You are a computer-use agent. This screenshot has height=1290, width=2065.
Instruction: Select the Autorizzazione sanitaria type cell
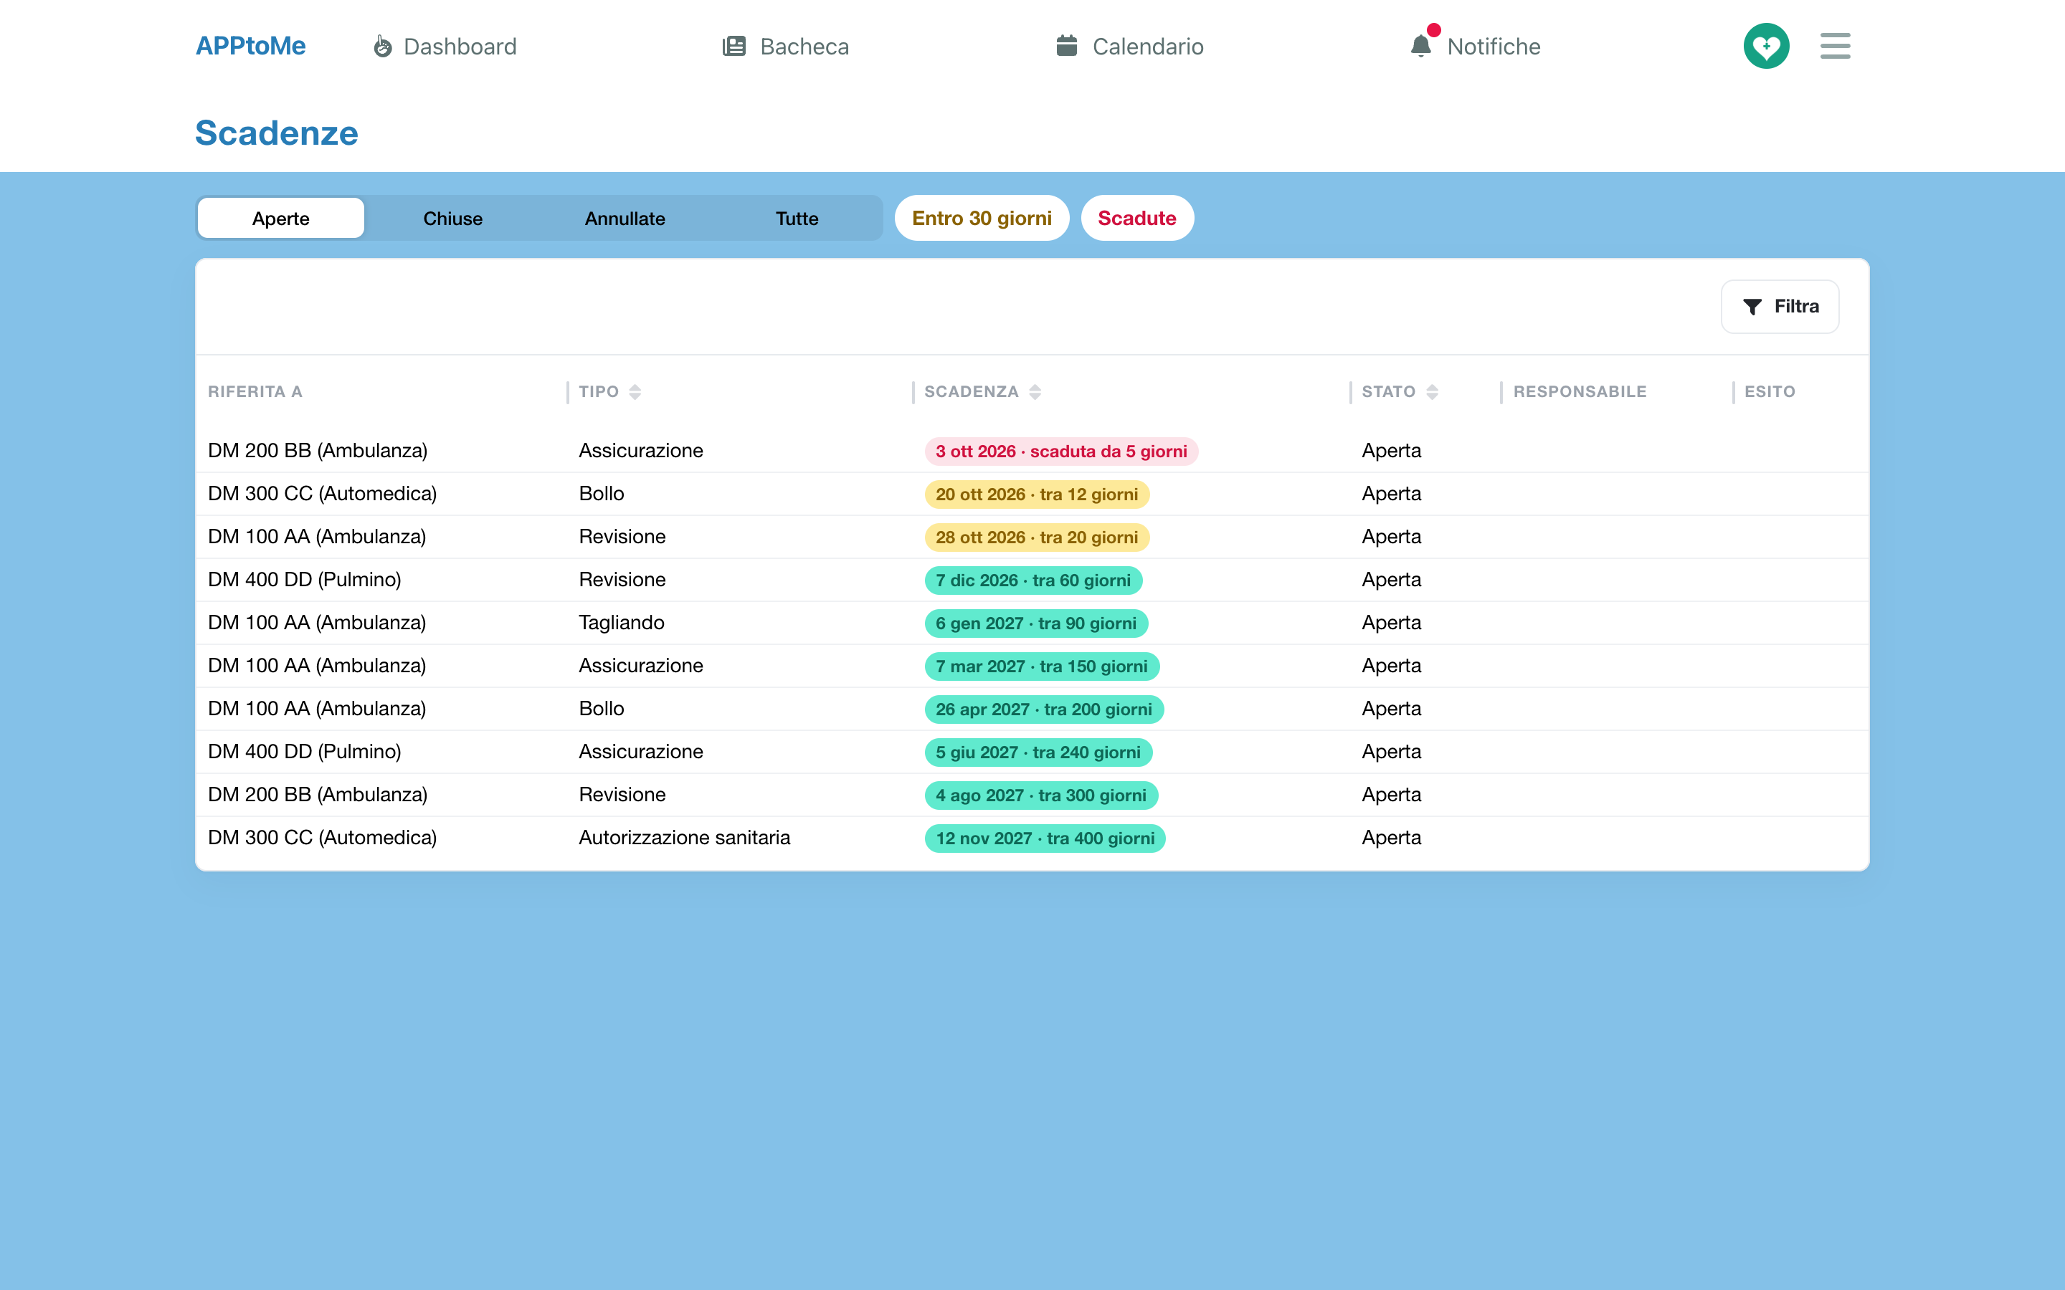click(684, 838)
